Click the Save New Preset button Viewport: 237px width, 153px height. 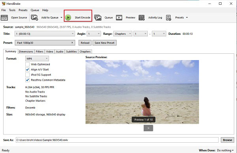click(104, 43)
